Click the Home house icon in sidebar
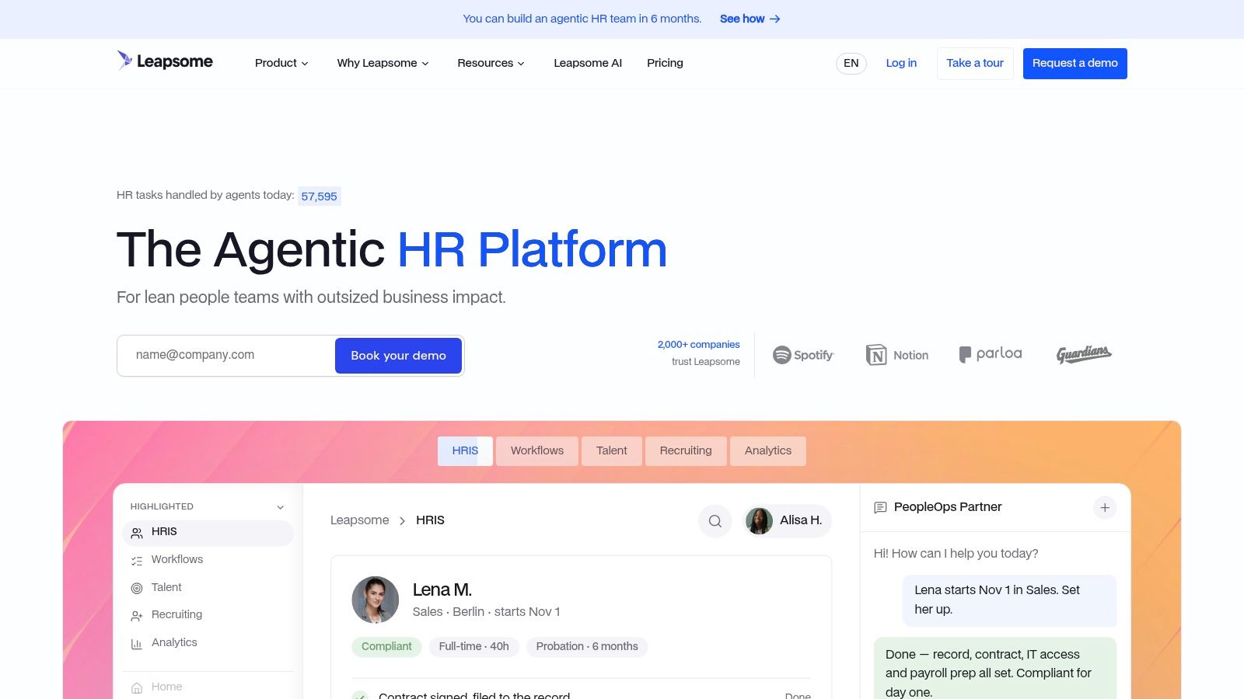The height and width of the screenshot is (699, 1244). (137, 688)
